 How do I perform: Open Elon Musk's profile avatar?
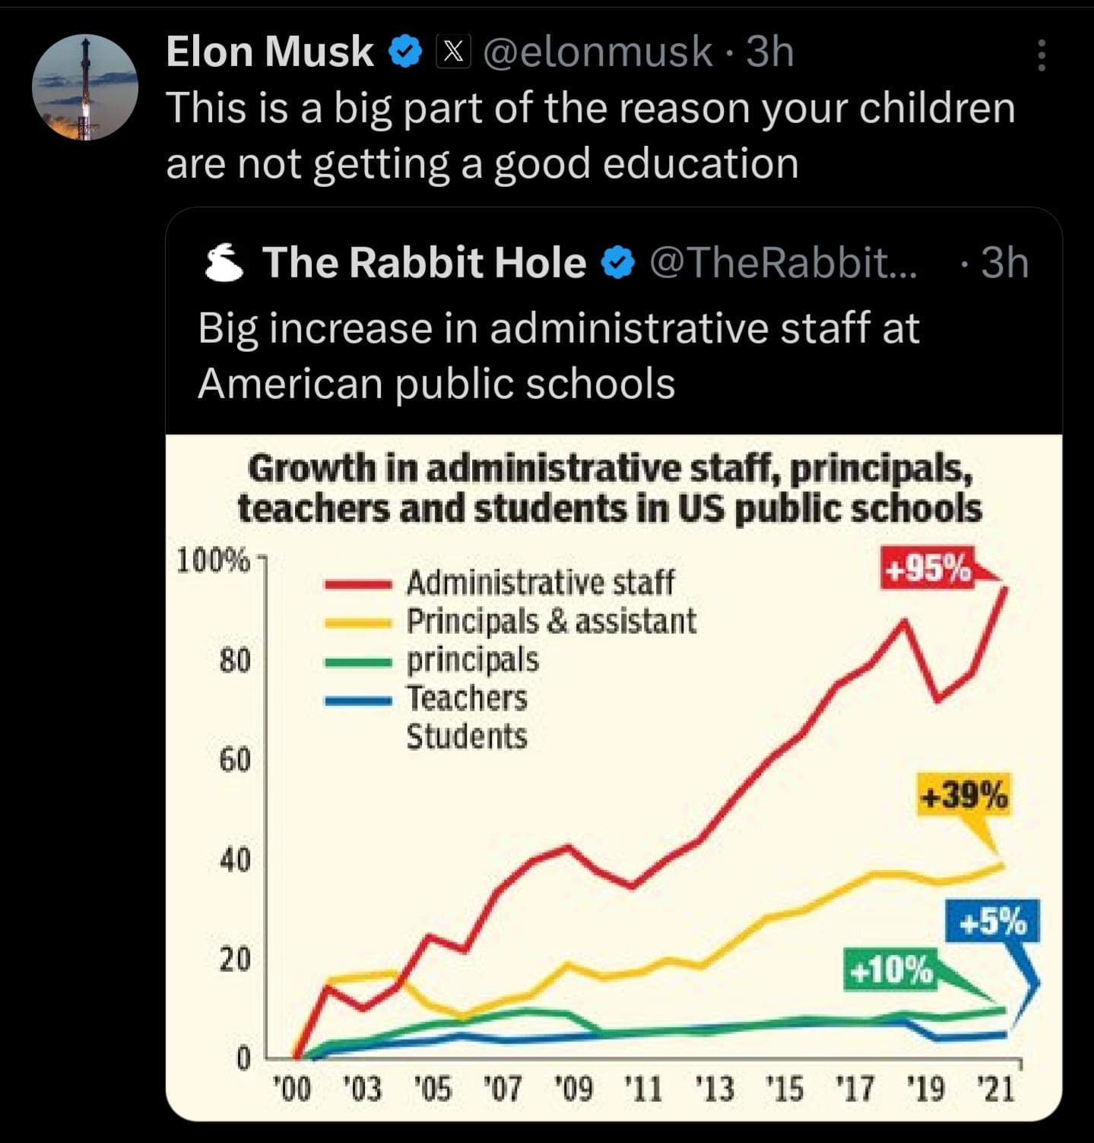(84, 87)
